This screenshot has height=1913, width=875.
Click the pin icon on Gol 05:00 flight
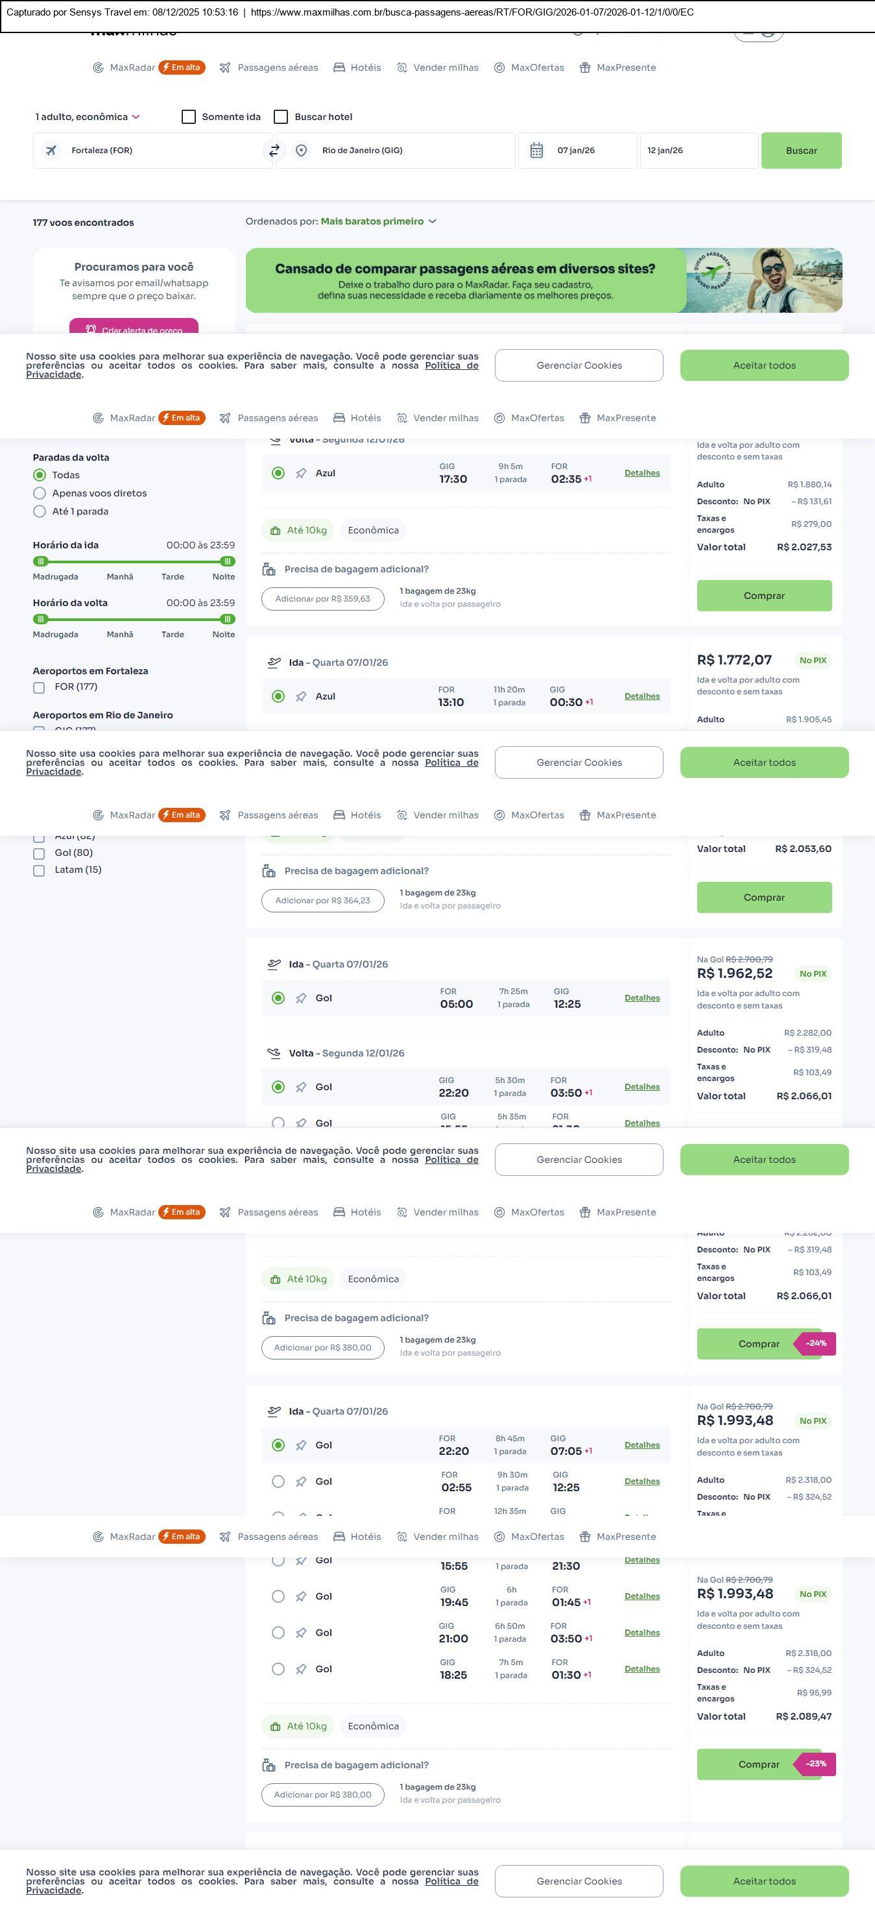pyautogui.click(x=300, y=998)
